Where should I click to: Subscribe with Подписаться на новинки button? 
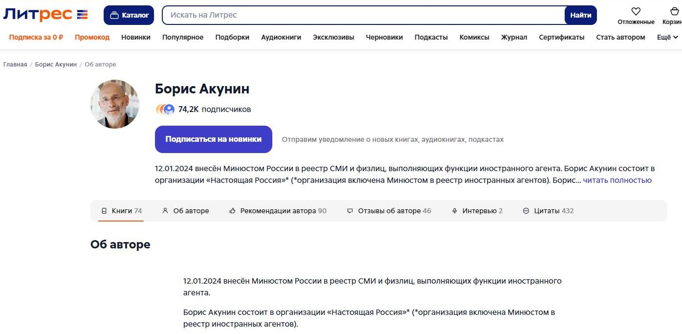pos(213,139)
